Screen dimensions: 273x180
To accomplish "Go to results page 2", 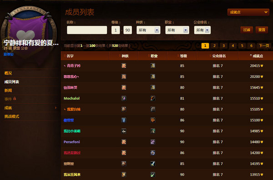I will click(x=214, y=46).
